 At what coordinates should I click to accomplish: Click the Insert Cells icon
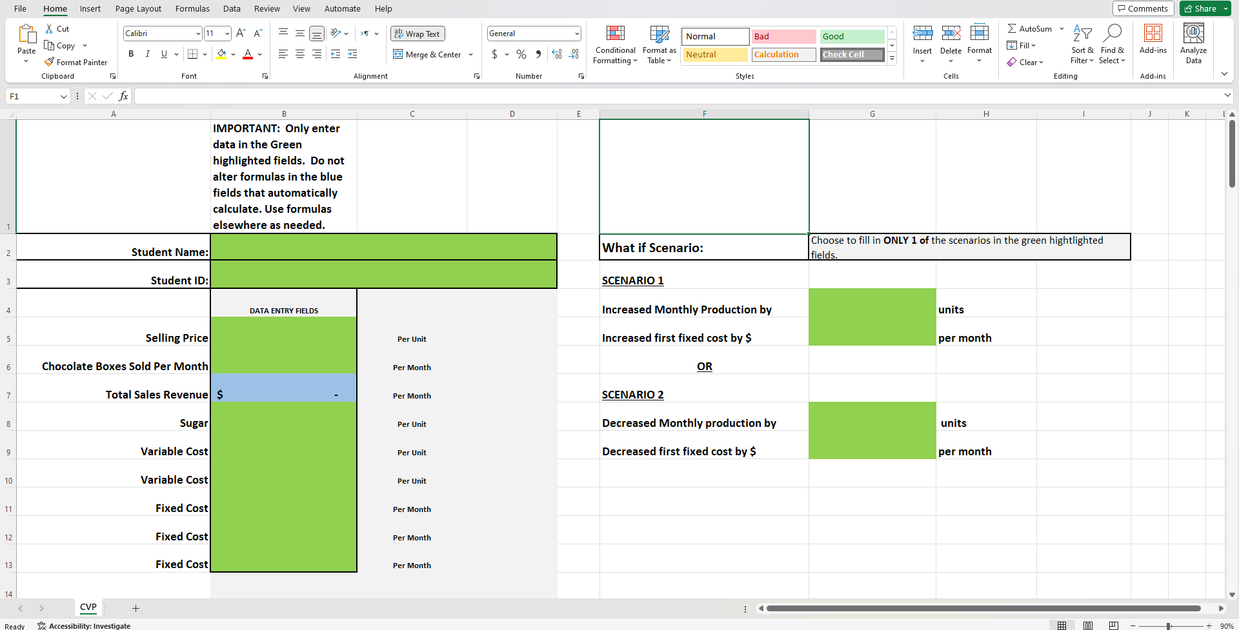coord(922,34)
